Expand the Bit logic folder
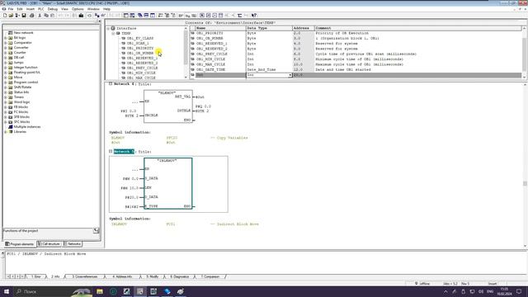 tap(6, 38)
